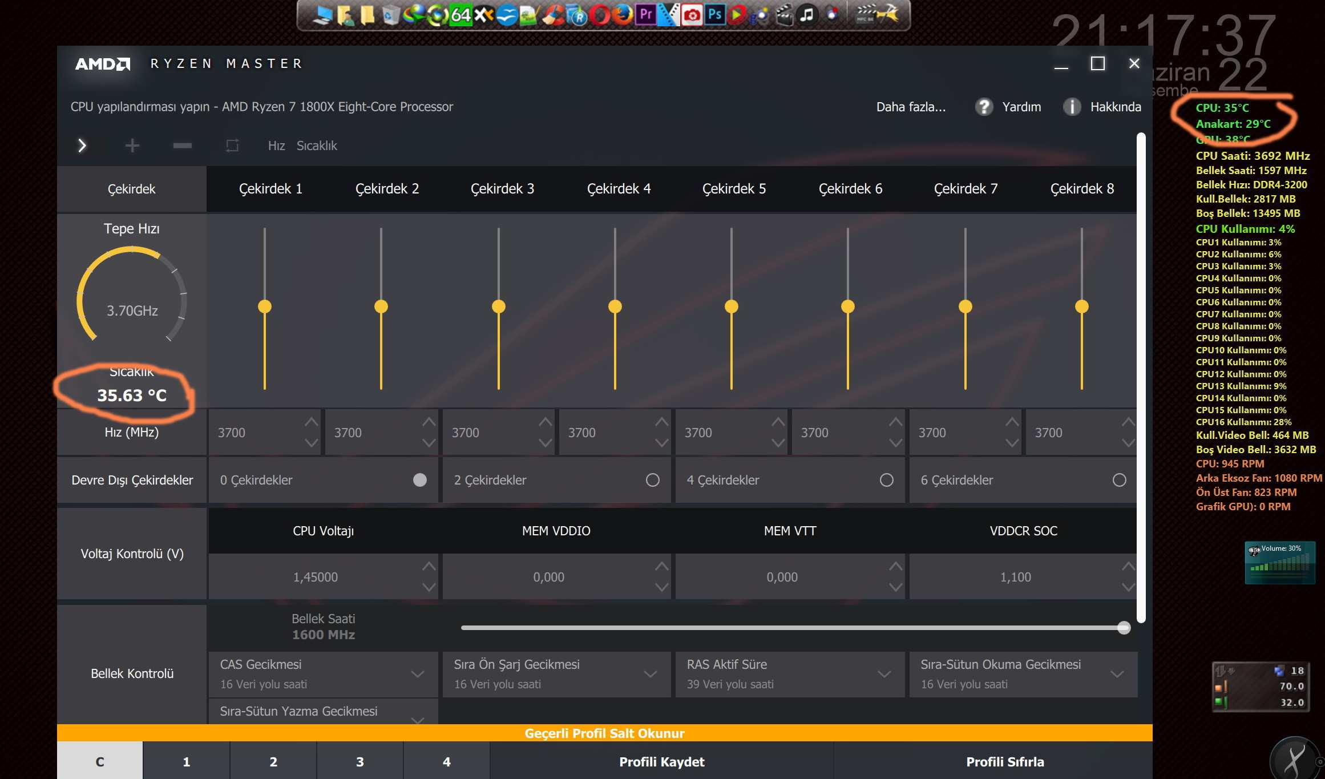The image size is (1325, 779).
Task: Increase MEM VDDIO with up arrow
Action: coord(662,566)
